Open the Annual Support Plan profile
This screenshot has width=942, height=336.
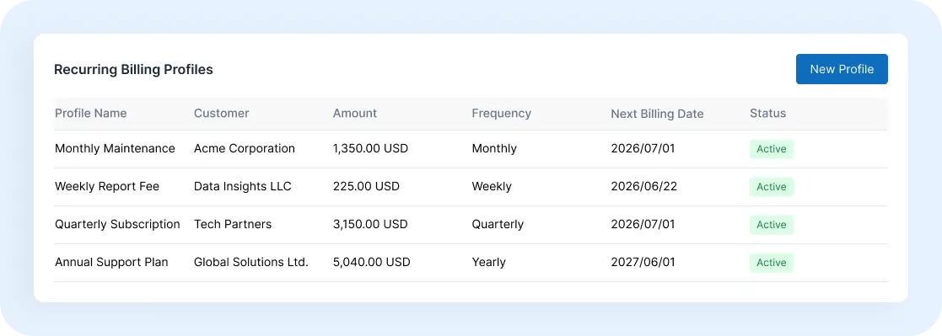[111, 262]
